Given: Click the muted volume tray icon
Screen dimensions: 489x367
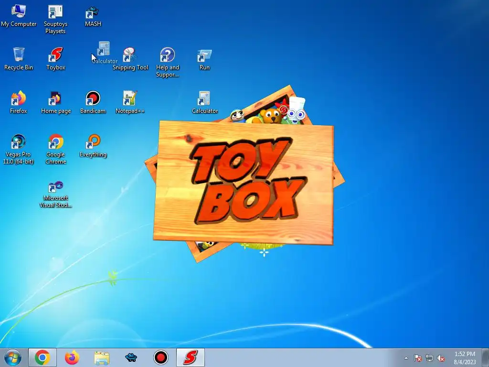Looking at the screenshot, I should pyautogui.click(x=441, y=358).
